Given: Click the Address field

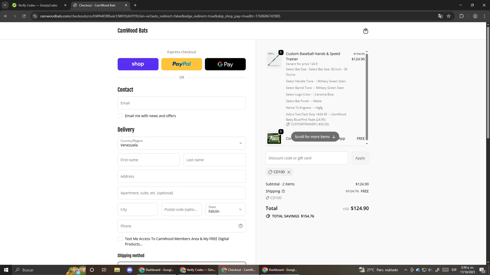Looking at the screenshot, I should click(x=182, y=176).
